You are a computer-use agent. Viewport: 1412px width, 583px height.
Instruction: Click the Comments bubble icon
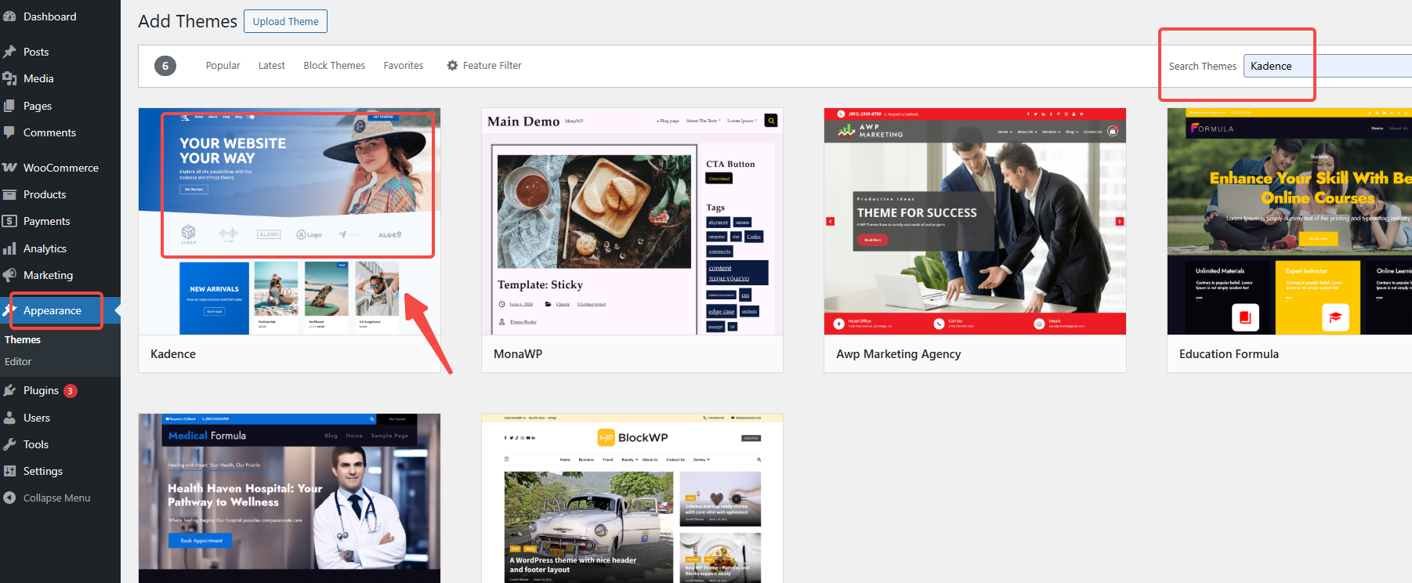(9, 132)
